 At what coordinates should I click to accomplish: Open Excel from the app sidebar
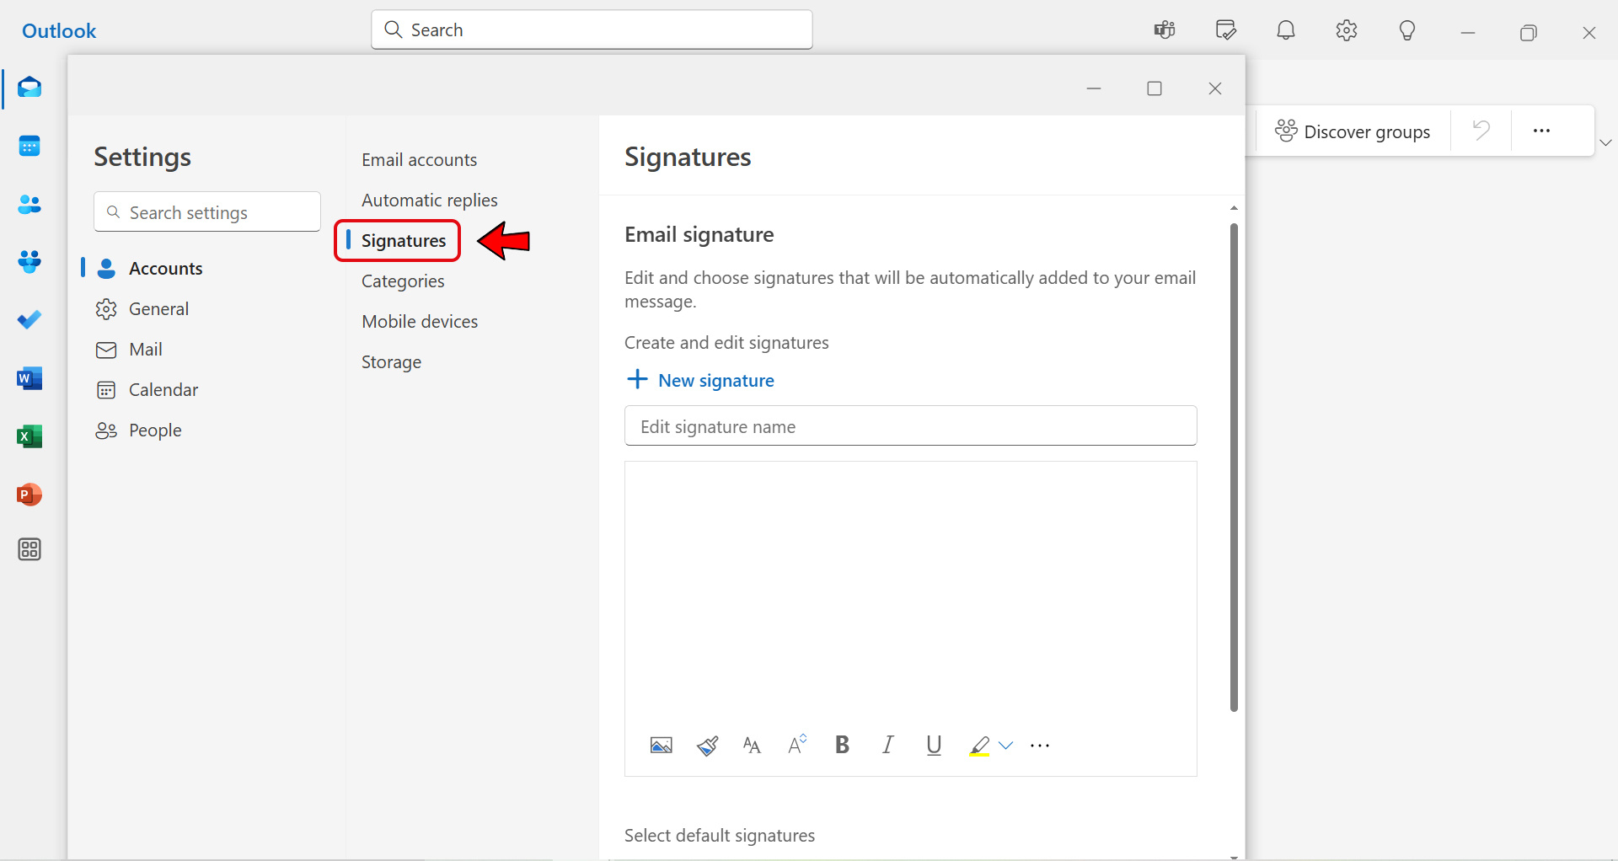(x=29, y=436)
